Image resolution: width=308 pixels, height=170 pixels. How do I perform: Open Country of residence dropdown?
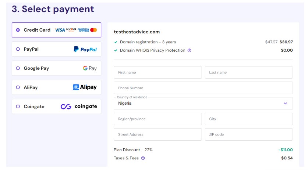coord(203,103)
